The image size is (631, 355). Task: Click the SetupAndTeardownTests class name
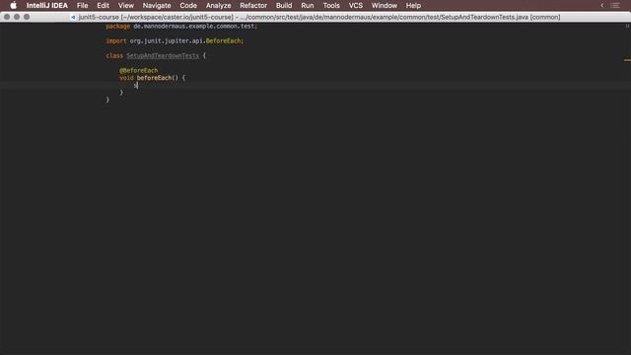(163, 56)
